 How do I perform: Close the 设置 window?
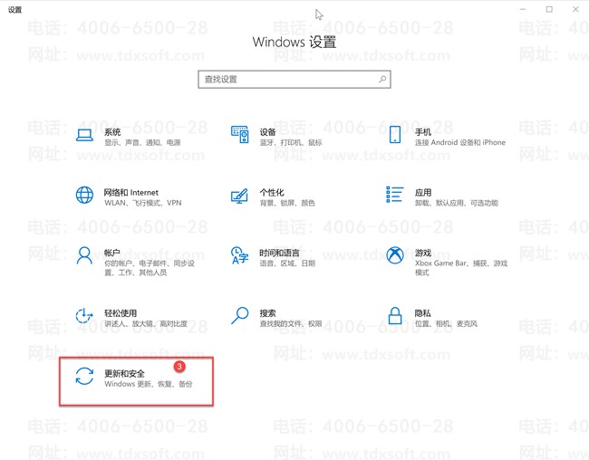click(x=575, y=9)
